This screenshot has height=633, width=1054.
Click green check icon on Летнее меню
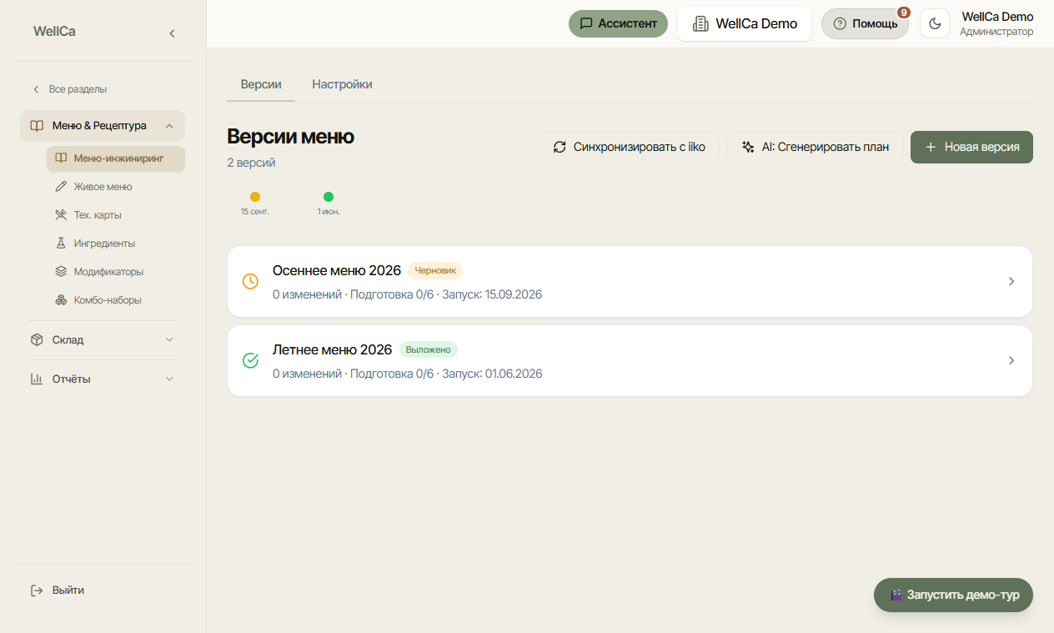point(250,361)
